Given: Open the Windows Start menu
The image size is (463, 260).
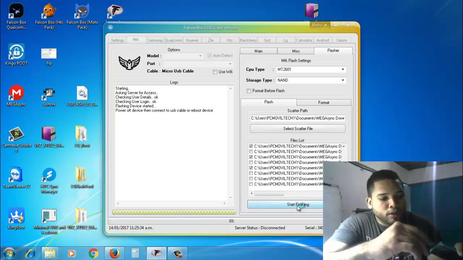Looking at the screenshot, I should (x=9, y=253).
